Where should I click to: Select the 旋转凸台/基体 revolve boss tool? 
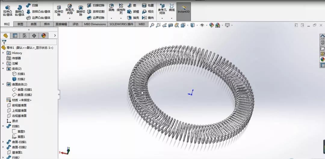(20, 11)
